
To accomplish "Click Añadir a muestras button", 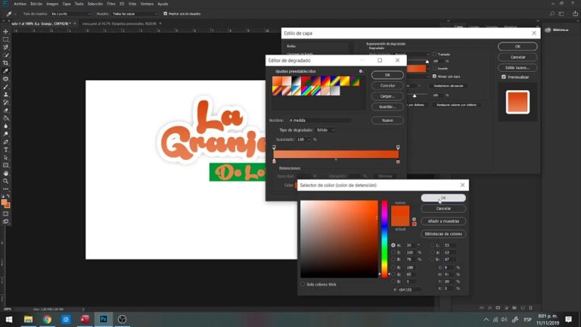I will (443, 221).
